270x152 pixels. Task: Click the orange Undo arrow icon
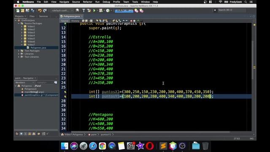coord(40,11)
